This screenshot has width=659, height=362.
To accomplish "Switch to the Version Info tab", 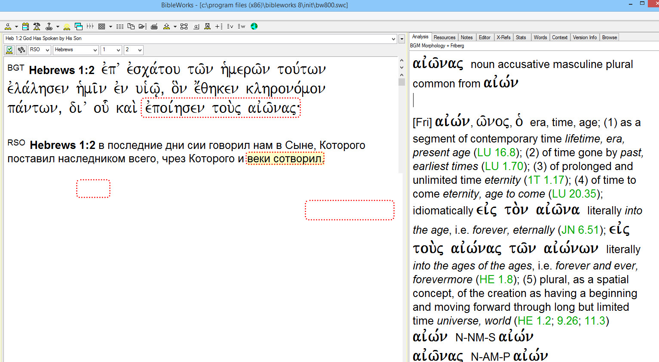I will [x=585, y=37].
